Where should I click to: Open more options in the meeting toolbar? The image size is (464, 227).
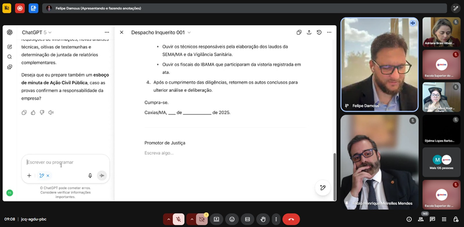point(276,219)
